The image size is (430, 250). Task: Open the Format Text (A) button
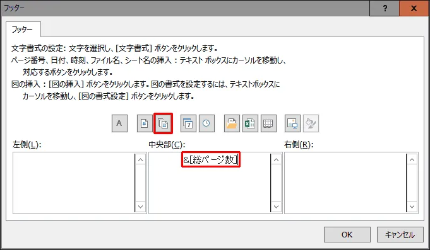119,123
